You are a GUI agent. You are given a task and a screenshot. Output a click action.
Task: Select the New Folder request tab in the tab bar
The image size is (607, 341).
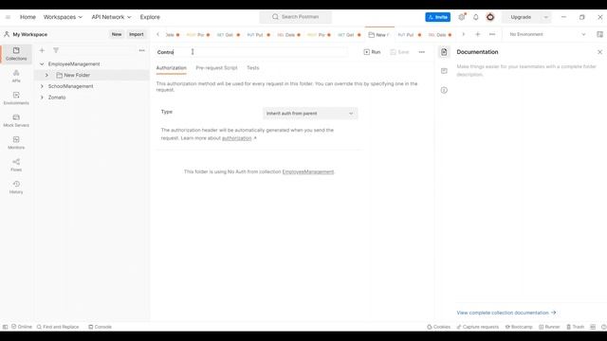(x=379, y=34)
